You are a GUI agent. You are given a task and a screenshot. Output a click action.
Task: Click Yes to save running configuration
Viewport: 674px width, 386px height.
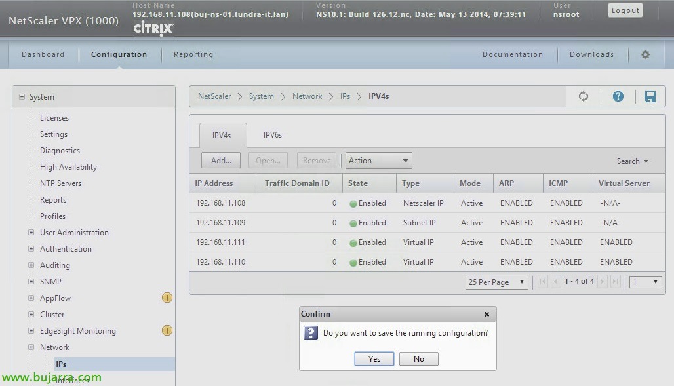coord(374,359)
